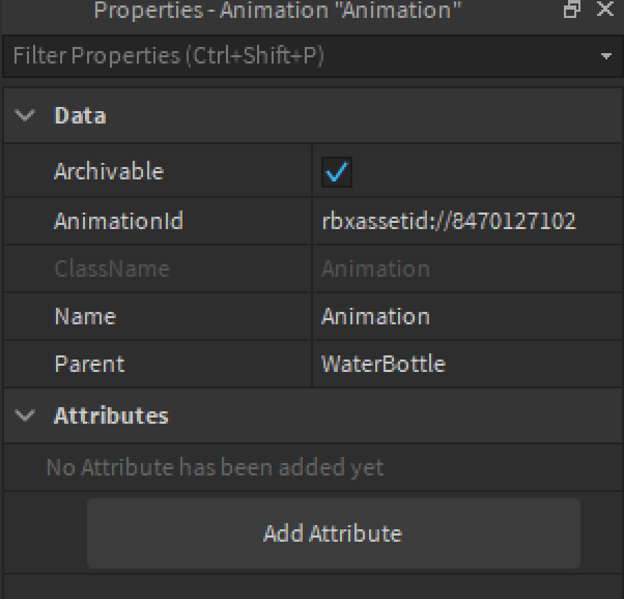Click the Data section header text
This screenshot has width=624, height=599.
[80, 116]
